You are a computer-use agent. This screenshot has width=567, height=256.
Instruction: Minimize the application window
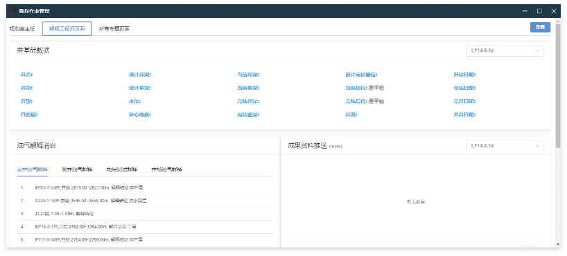click(x=525, y=11)
